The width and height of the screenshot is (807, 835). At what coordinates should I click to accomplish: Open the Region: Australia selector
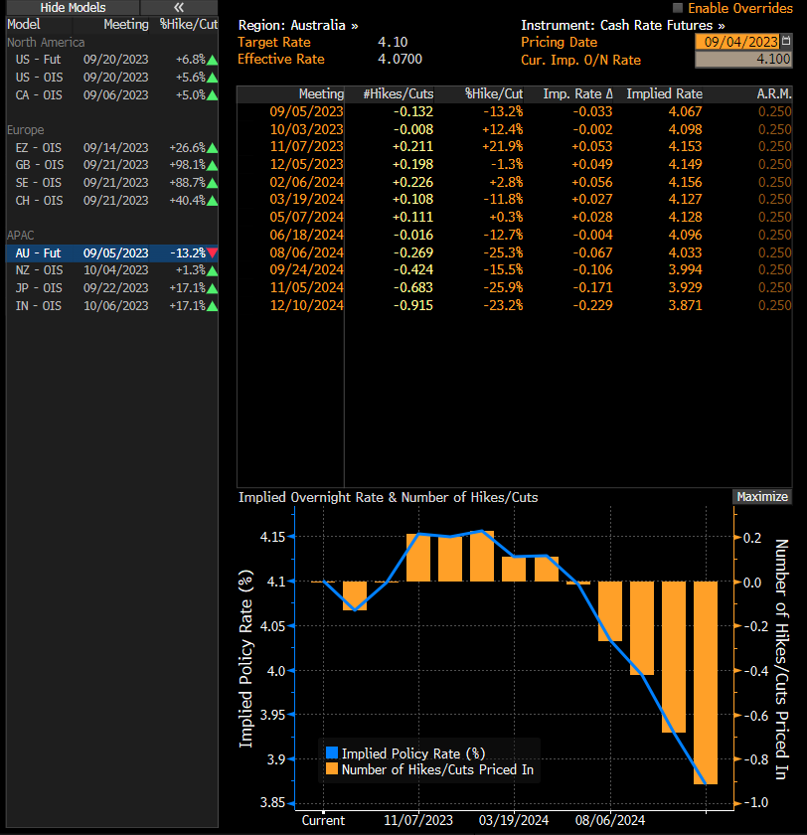click(x=298, y=25)
